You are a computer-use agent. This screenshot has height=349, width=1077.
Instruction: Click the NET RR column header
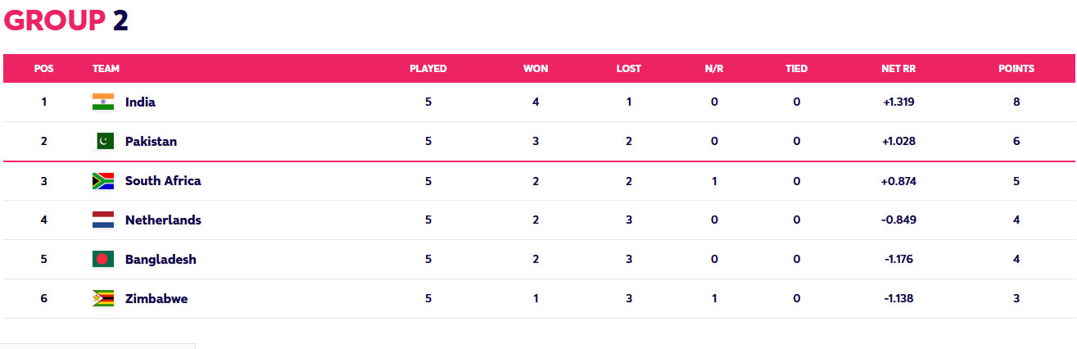tap(898, 69)
